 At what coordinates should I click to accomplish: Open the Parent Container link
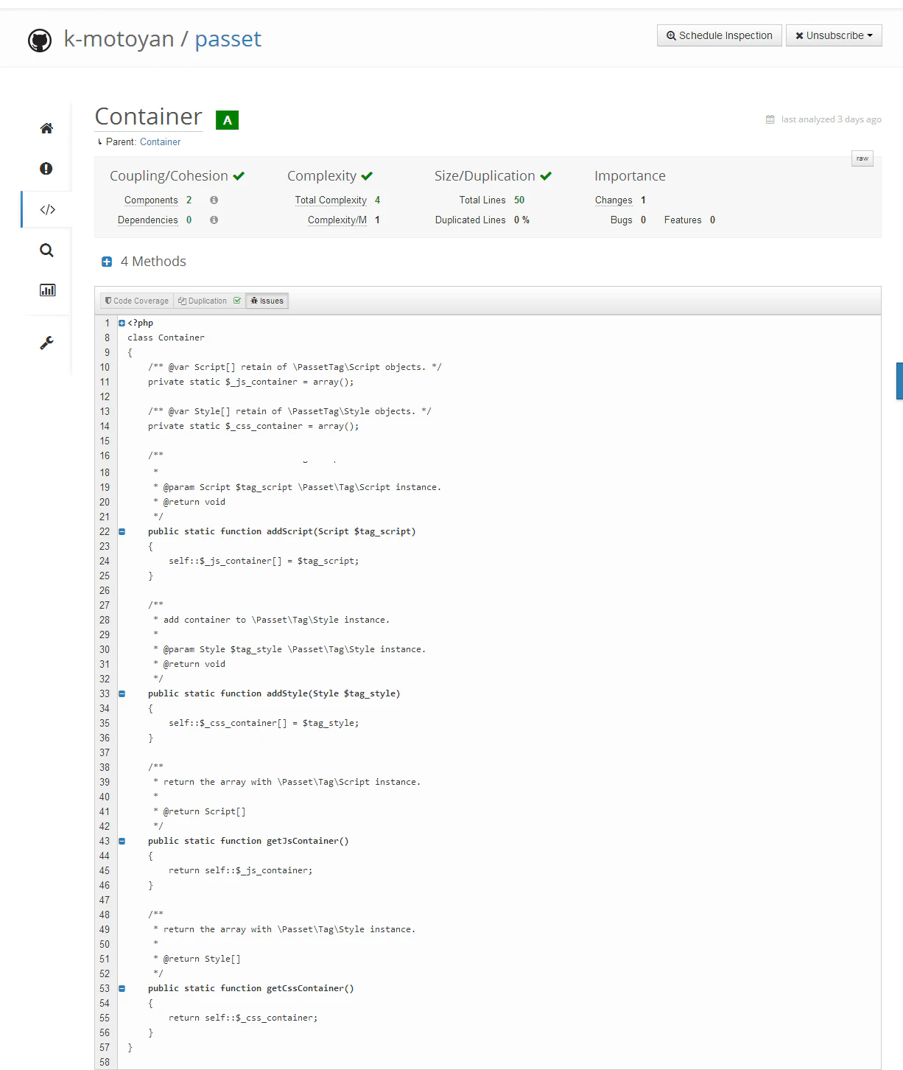click(x=160, y=141)
